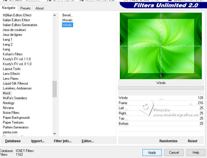Open Filter Info...

63,141
